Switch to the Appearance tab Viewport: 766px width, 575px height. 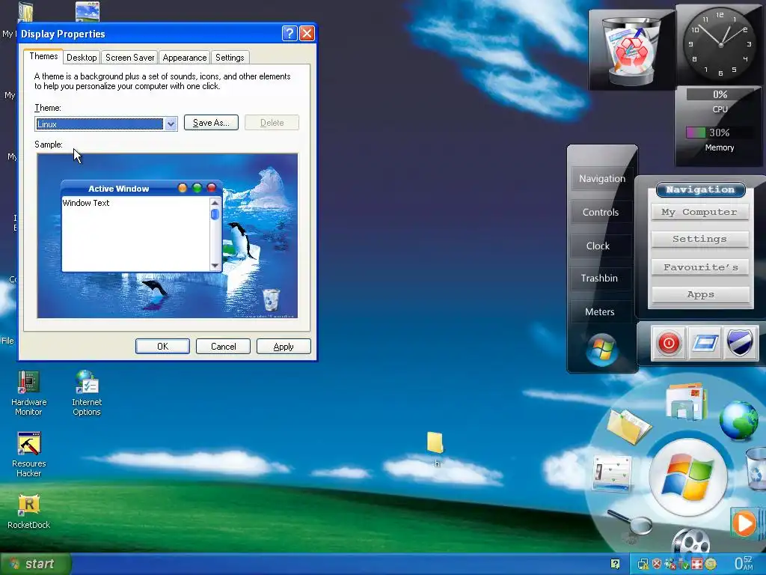point(184,57)
